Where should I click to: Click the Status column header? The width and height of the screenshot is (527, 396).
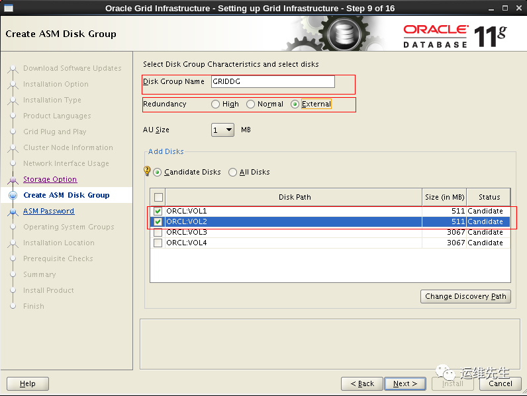[x=489, y=197]
